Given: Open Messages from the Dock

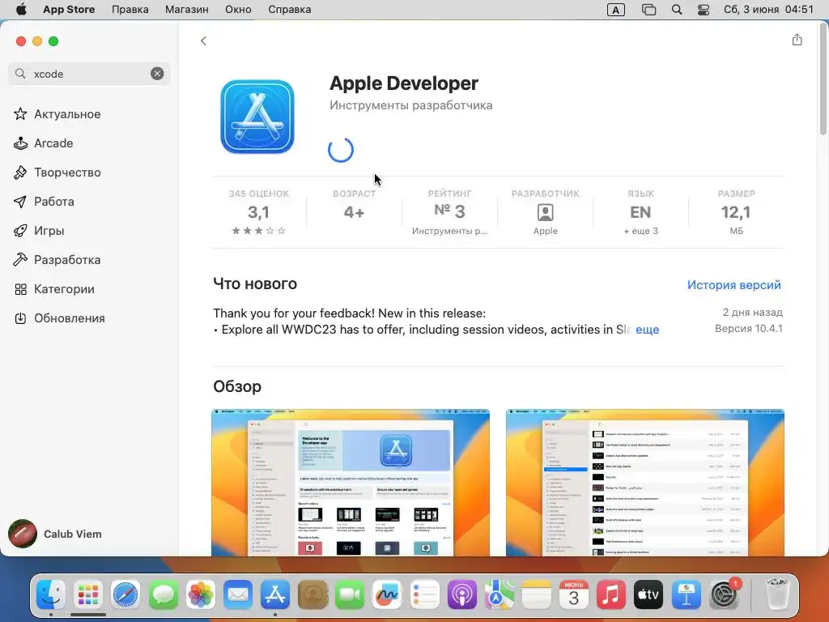Looking at the screenshot, I should pyautogui.click(x=163, y=595).
